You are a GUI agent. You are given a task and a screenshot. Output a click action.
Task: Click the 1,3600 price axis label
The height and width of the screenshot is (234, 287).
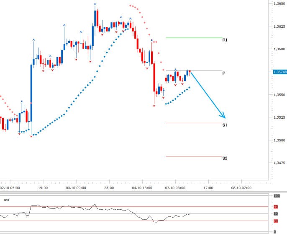tap(279, 49)
